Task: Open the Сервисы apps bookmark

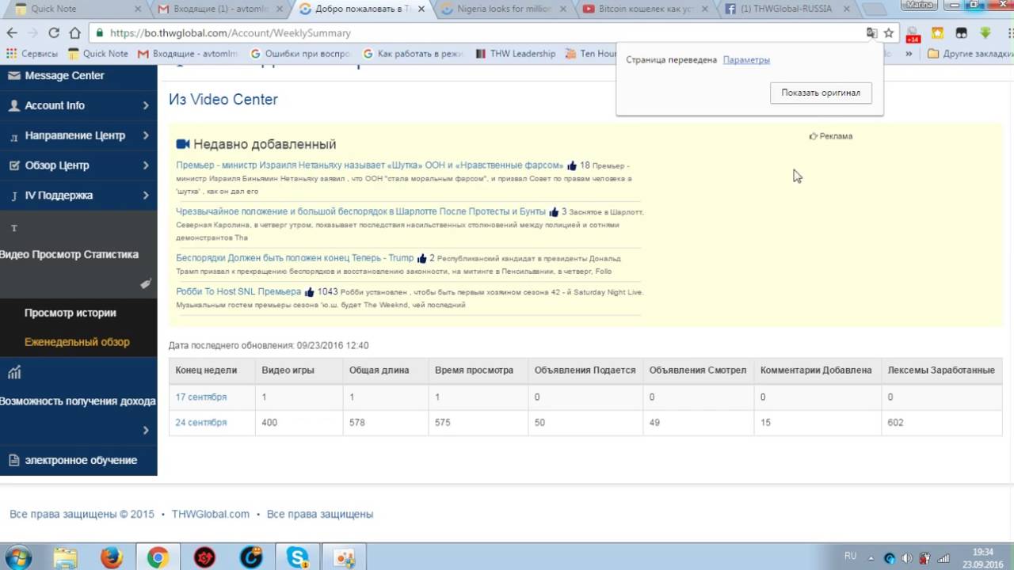Action: click(x=32, y=54)
